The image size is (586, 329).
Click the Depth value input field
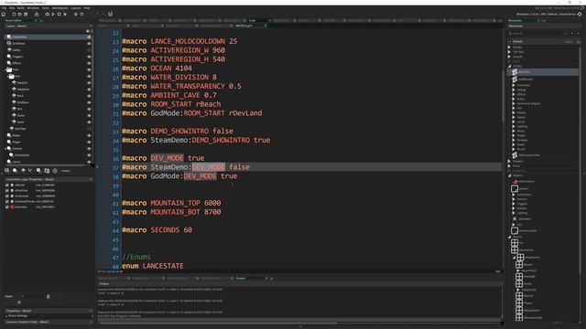click(x=32, y=296)
